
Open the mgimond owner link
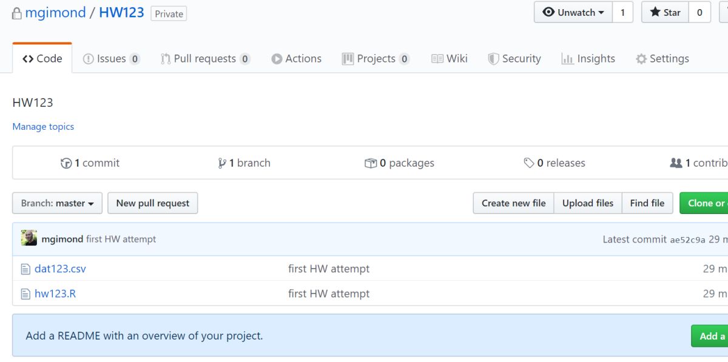55,13
